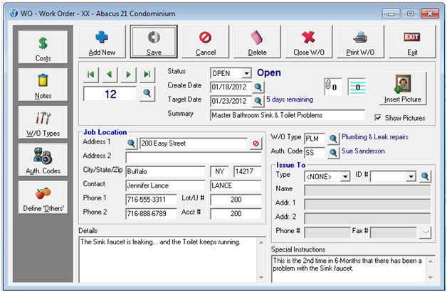Viewport: 447px width, 292px height.
Task: Click the Exit button
Action: pos(411,41)
